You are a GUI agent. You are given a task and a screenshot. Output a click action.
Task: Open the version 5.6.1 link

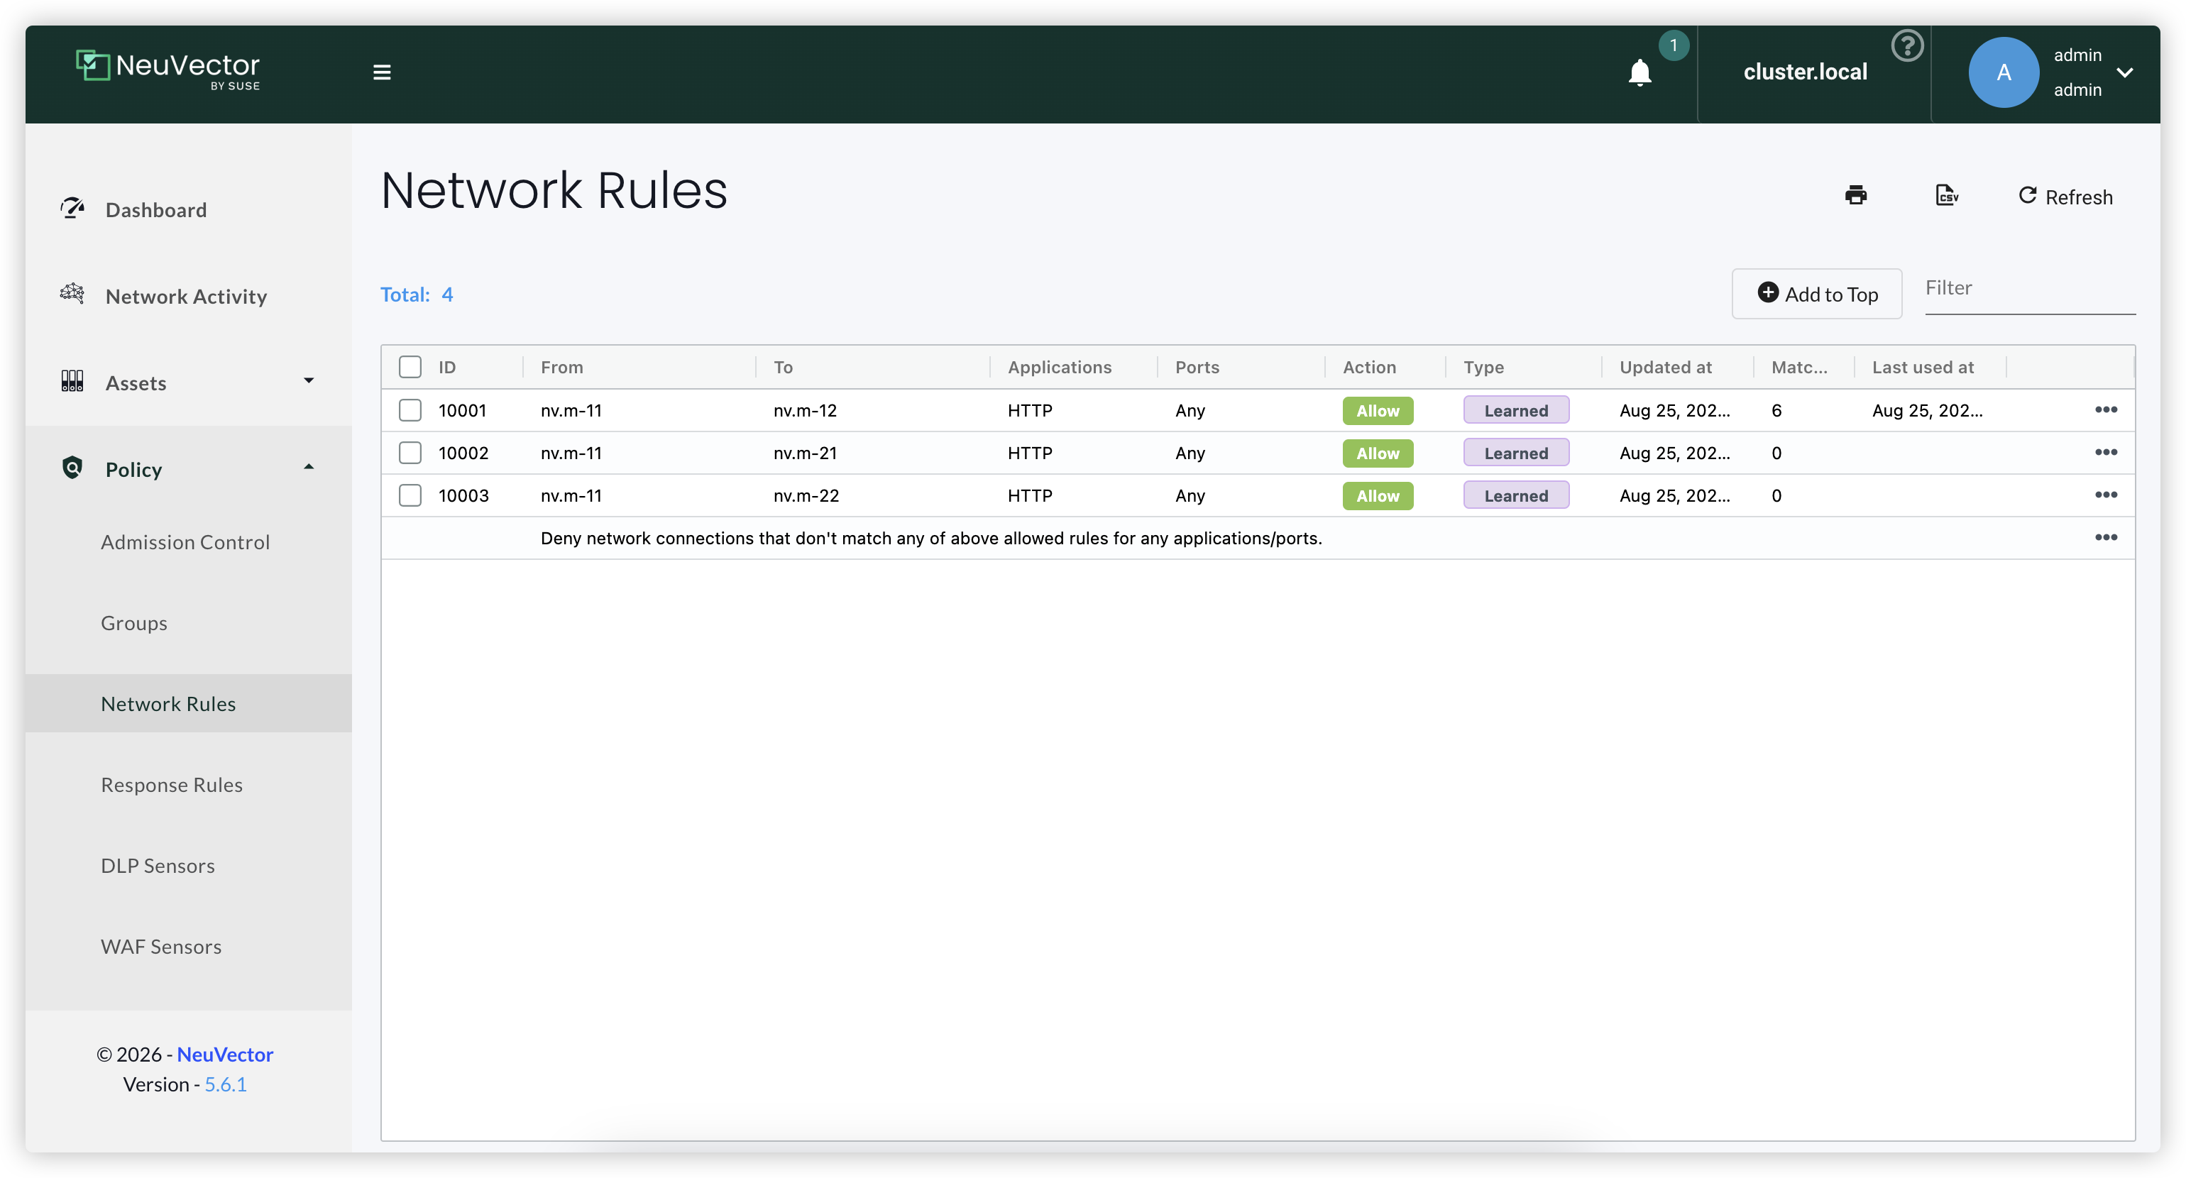(x=226, y=1084)
